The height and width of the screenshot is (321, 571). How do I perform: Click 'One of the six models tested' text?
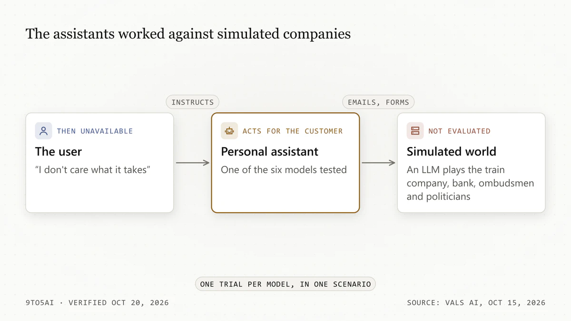pyautogui.click(x=284, y=170)
